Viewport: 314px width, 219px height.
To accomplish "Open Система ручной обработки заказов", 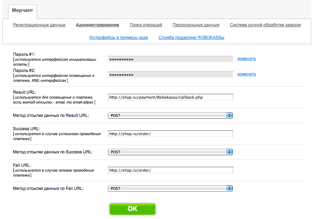I will [x=265, y=25].
